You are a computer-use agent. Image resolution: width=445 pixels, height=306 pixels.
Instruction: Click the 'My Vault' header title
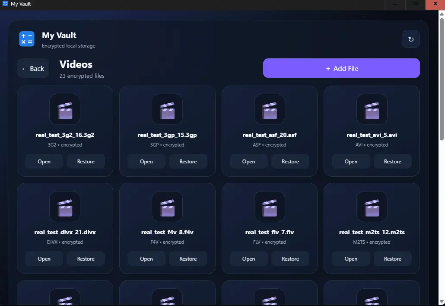tap(59, 35)
